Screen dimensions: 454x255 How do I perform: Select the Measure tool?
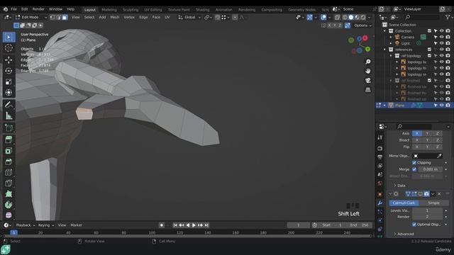[x=9, y=115]
